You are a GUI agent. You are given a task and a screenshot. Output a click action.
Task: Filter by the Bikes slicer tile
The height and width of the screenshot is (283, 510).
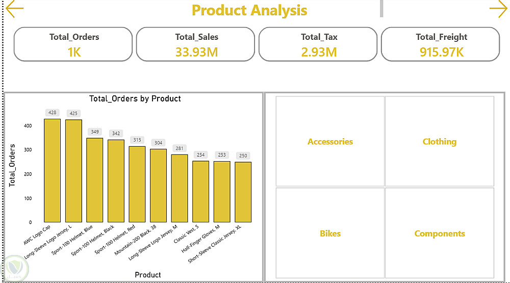pos(330,233)
